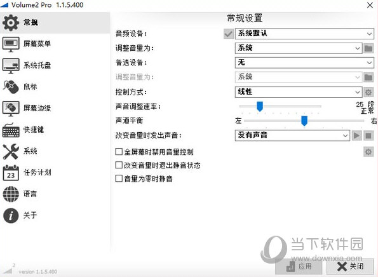Click the 常规设置 heading

pyautogui.click(x=245, y=18)
